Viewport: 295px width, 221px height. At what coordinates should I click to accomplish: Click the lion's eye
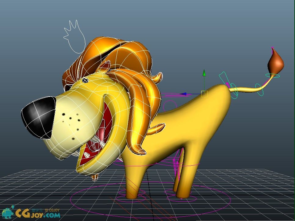pyautogui.click(x=86, y=80)
